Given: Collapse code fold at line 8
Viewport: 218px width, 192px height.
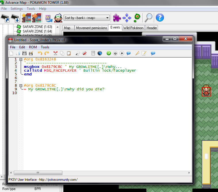Looking at the screenshot, I should pyautogui.click(x=21, y=85).
